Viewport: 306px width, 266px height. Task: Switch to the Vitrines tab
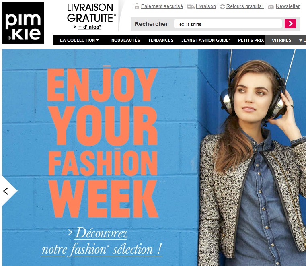coord(281,40)
